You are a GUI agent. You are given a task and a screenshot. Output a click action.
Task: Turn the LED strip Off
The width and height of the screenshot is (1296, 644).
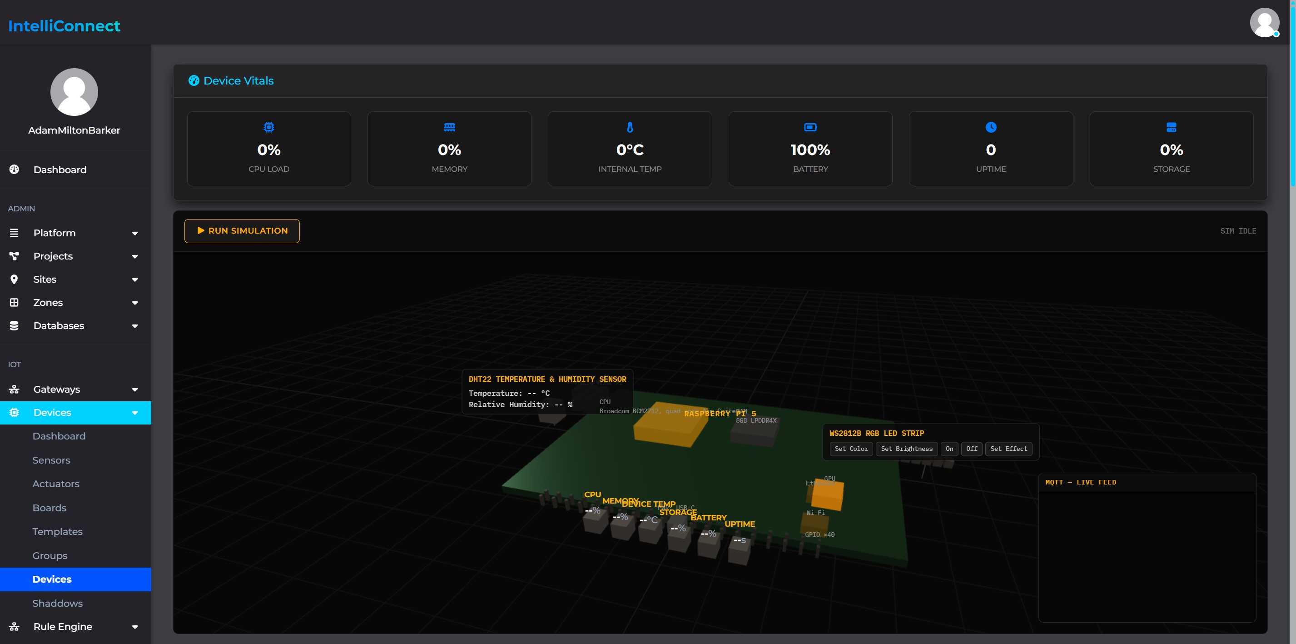click(972, 449)
